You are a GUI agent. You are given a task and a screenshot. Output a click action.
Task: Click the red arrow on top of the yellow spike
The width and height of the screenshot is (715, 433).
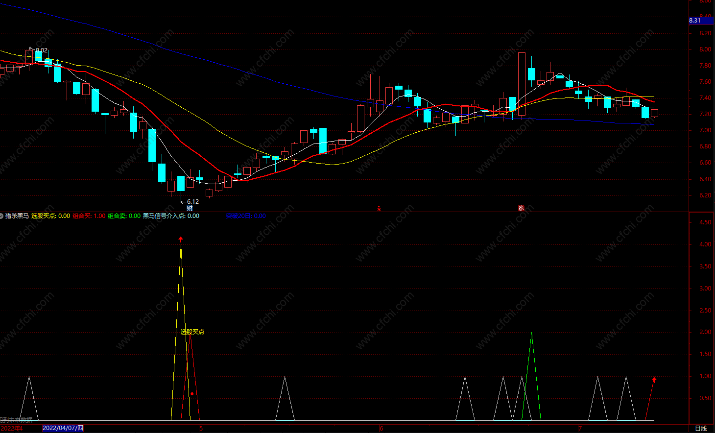(181, 240)
